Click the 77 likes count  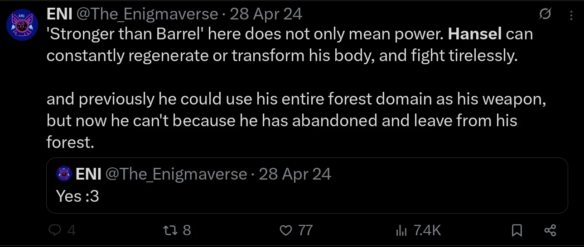[305, 231]
